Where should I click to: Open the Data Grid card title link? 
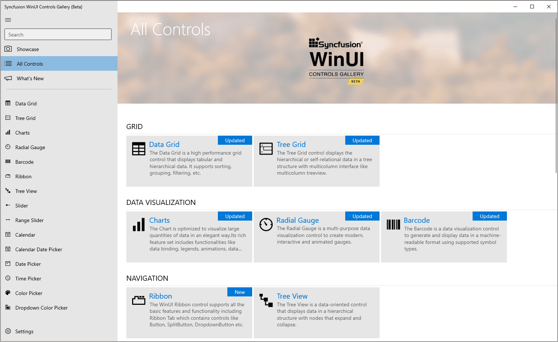(164, 144)
